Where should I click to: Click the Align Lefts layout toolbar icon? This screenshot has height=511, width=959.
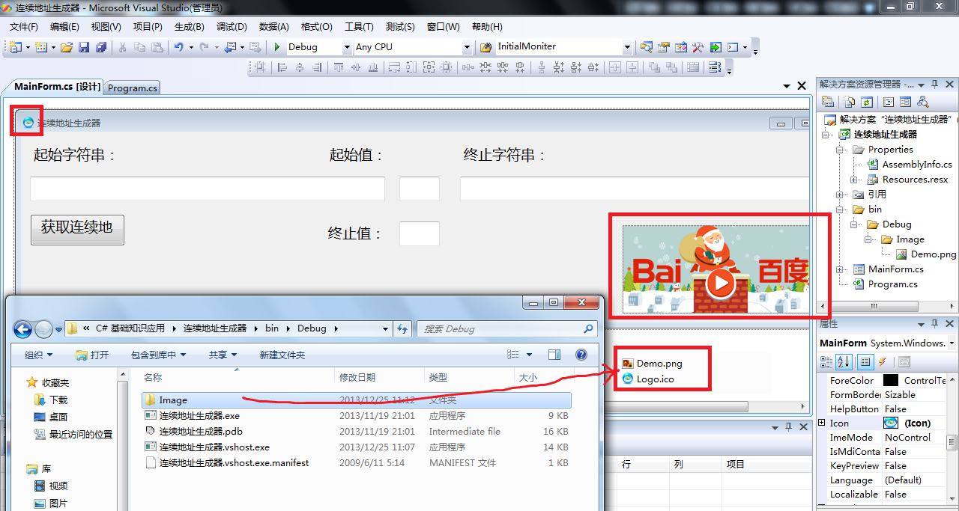(x=282, y=67)
